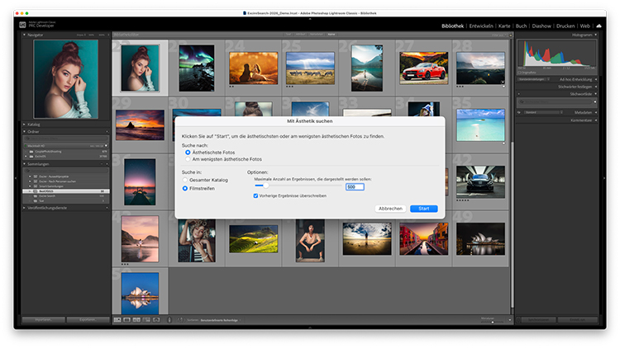Image resolution: width=620 pixels, height=348 pixels.
Task: Click the spray can painter tool
Action: (169, 319)
